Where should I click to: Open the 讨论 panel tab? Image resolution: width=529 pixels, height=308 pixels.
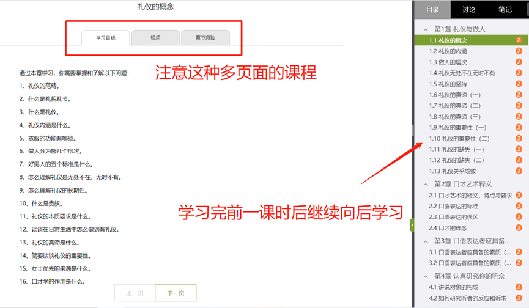(x=468, y=9)
